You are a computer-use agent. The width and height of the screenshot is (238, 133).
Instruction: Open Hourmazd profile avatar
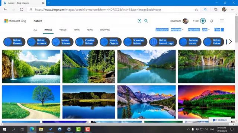186,21
